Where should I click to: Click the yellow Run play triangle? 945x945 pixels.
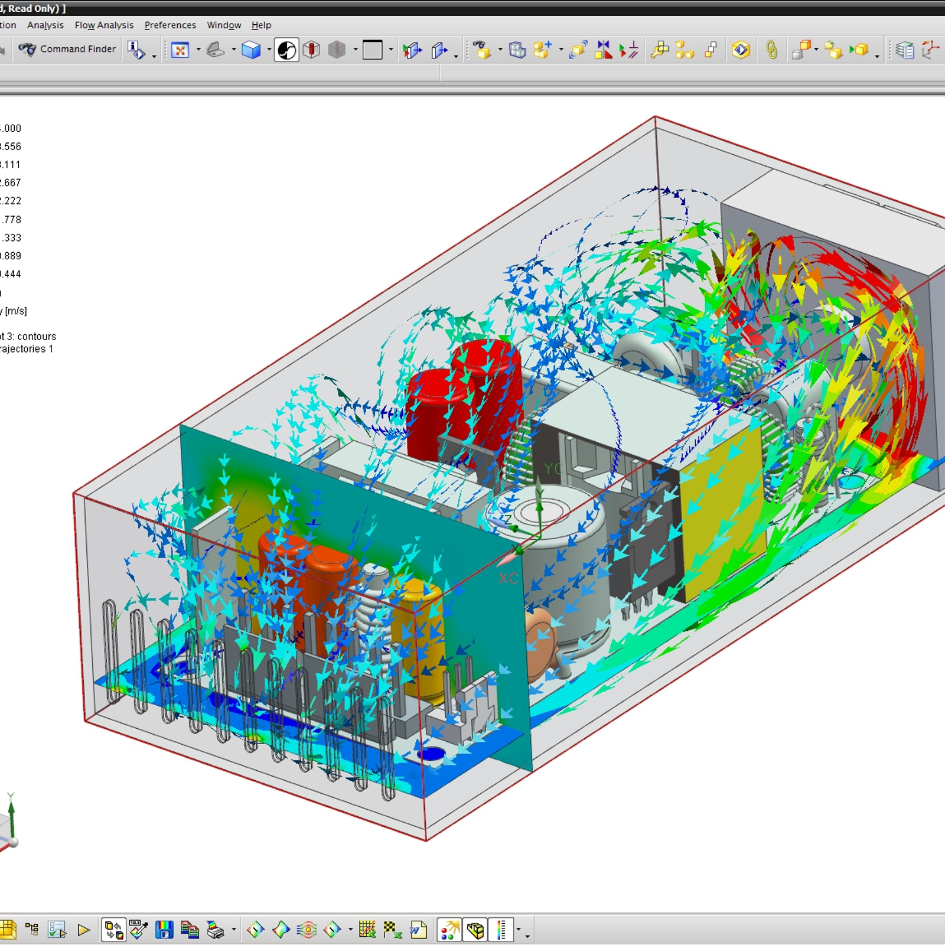(x=84, y=930)
